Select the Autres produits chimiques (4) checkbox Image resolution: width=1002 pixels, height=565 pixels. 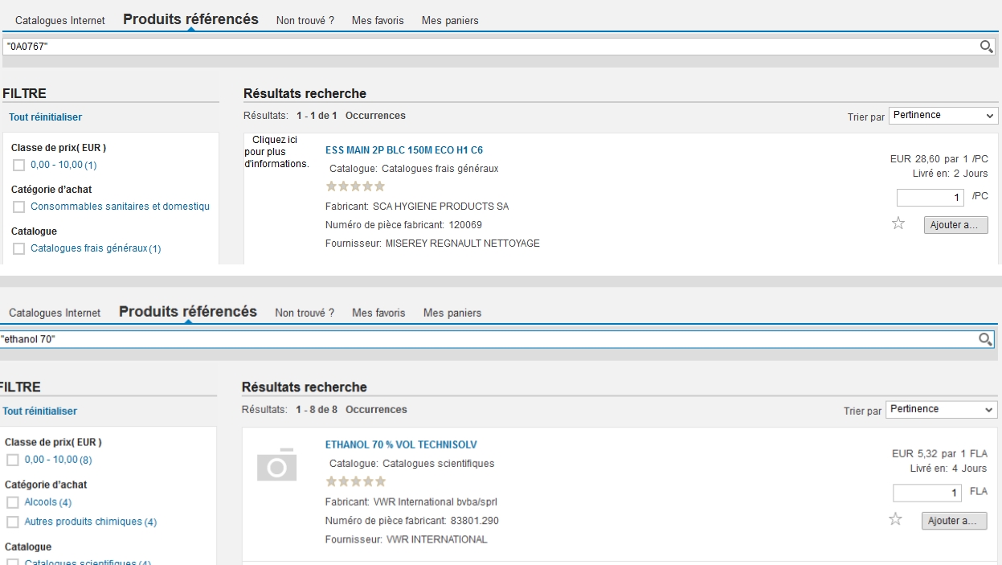[x=13, y=522]
